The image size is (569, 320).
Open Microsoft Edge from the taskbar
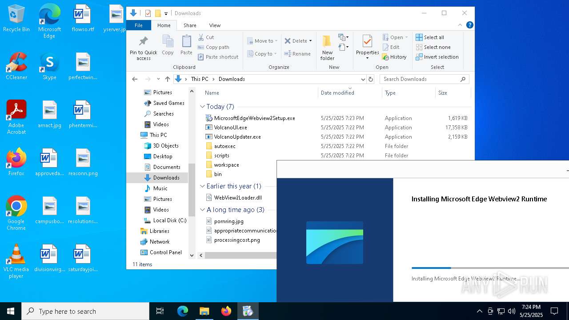coord(183,311)
